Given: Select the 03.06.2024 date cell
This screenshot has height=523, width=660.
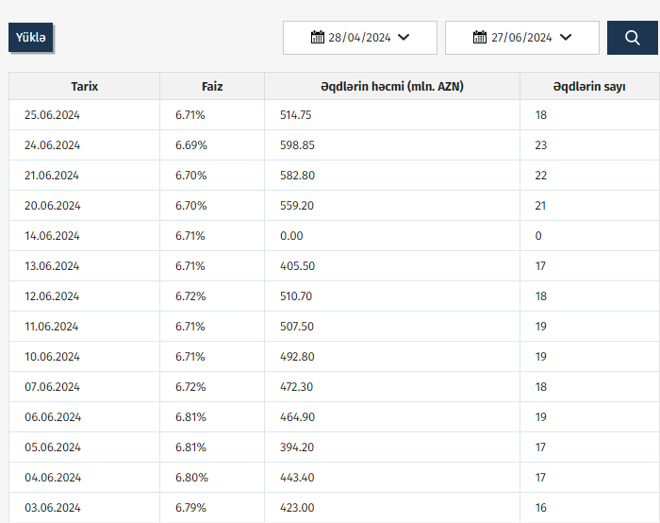Looking at the screenshot, I should [x=52, y=508].
